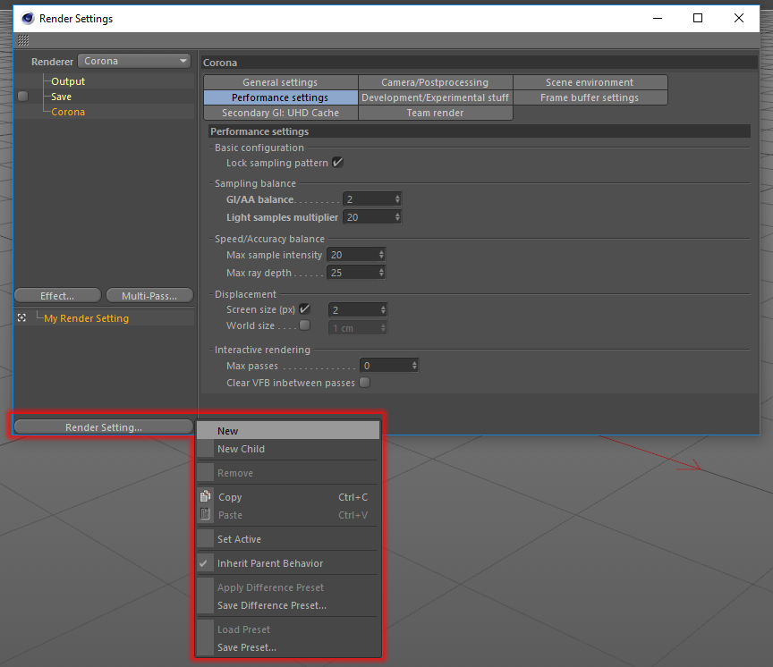Click the Speed/Accuracy balance group label
Image resolution: width=773 pixels, height=667 pixels.
[269, 239]
